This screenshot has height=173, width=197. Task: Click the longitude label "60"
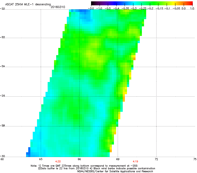coord(2,159)
